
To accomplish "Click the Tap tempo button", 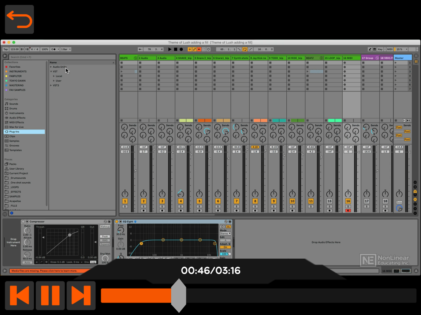I will 5,49.
